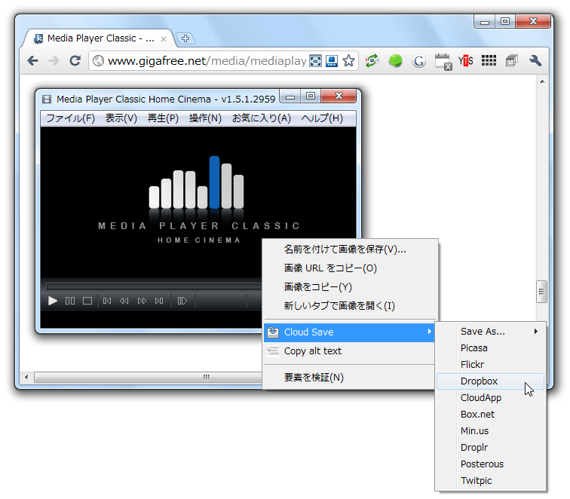
Task: Click the film icon in MPC title bar
Action: (47, 99)
